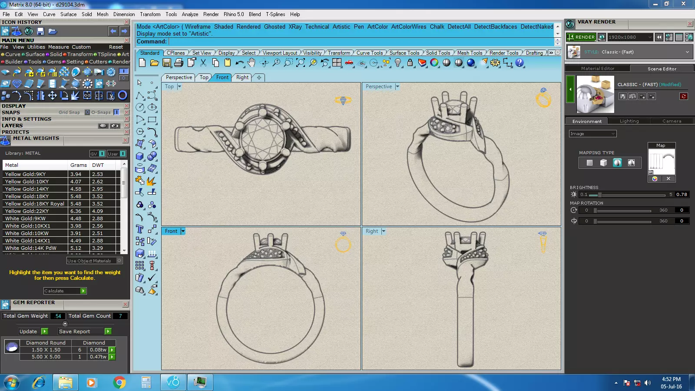Click the Undo arrow icon in the toolbar
The width and height of the screenshot is (695, 391).
[x=239, y=63]
